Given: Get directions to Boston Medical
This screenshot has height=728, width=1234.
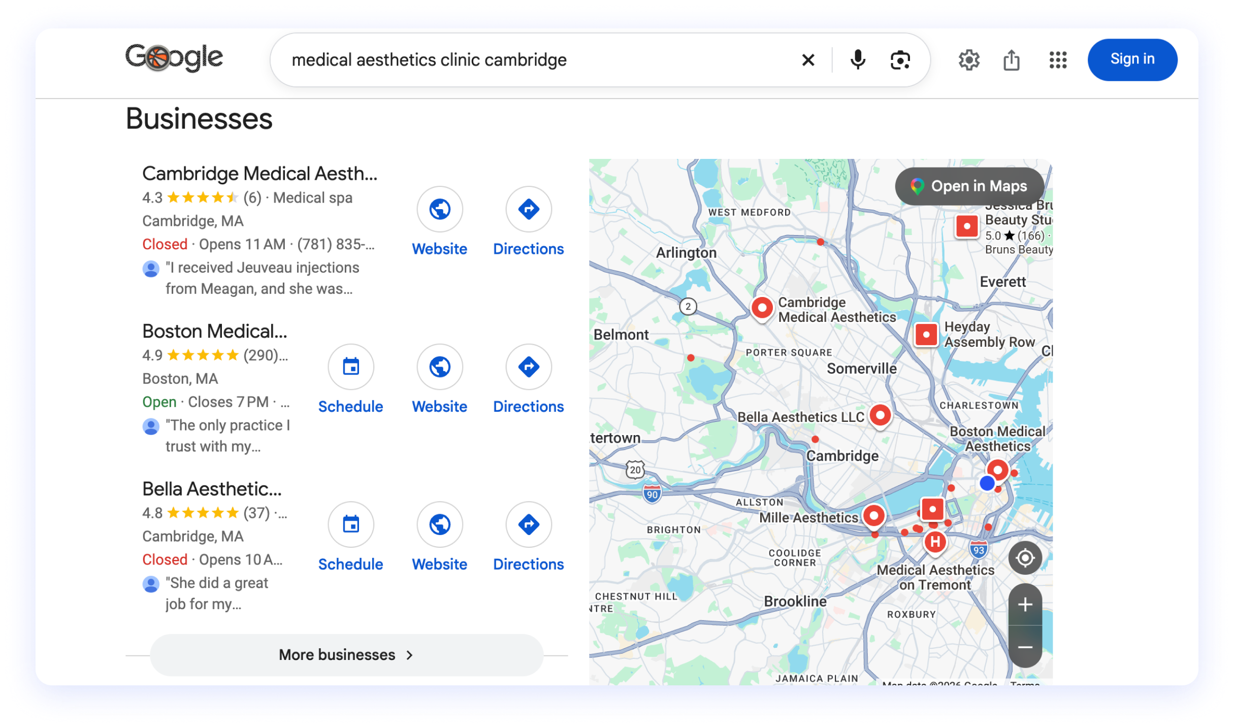Looking at the screenshot, I should 529,367.
